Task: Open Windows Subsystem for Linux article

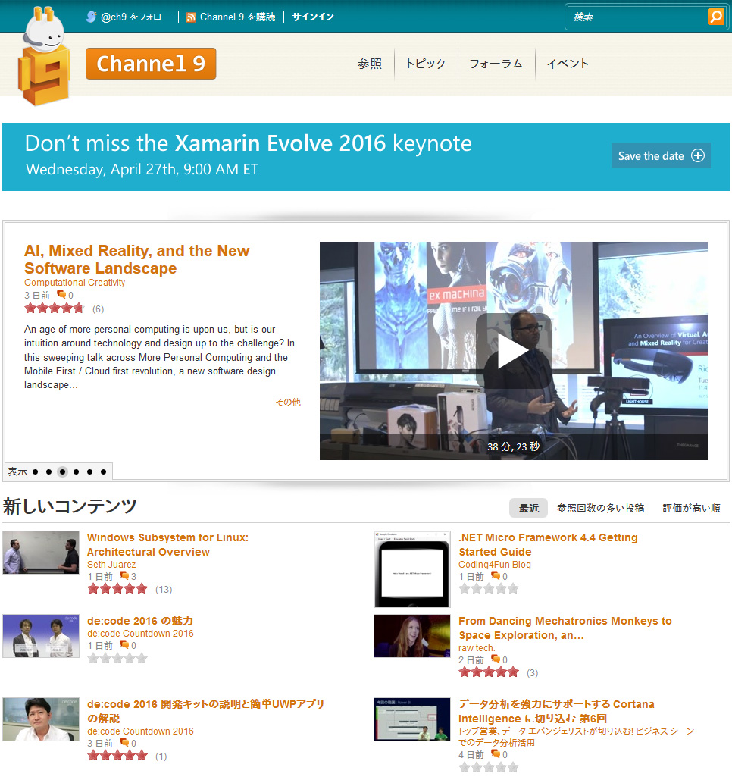Action: 167,545
